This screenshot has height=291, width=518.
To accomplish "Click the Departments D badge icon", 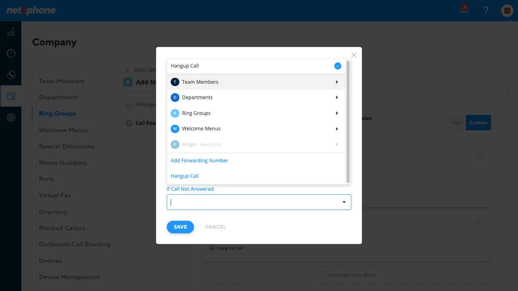I will point(175,97).
